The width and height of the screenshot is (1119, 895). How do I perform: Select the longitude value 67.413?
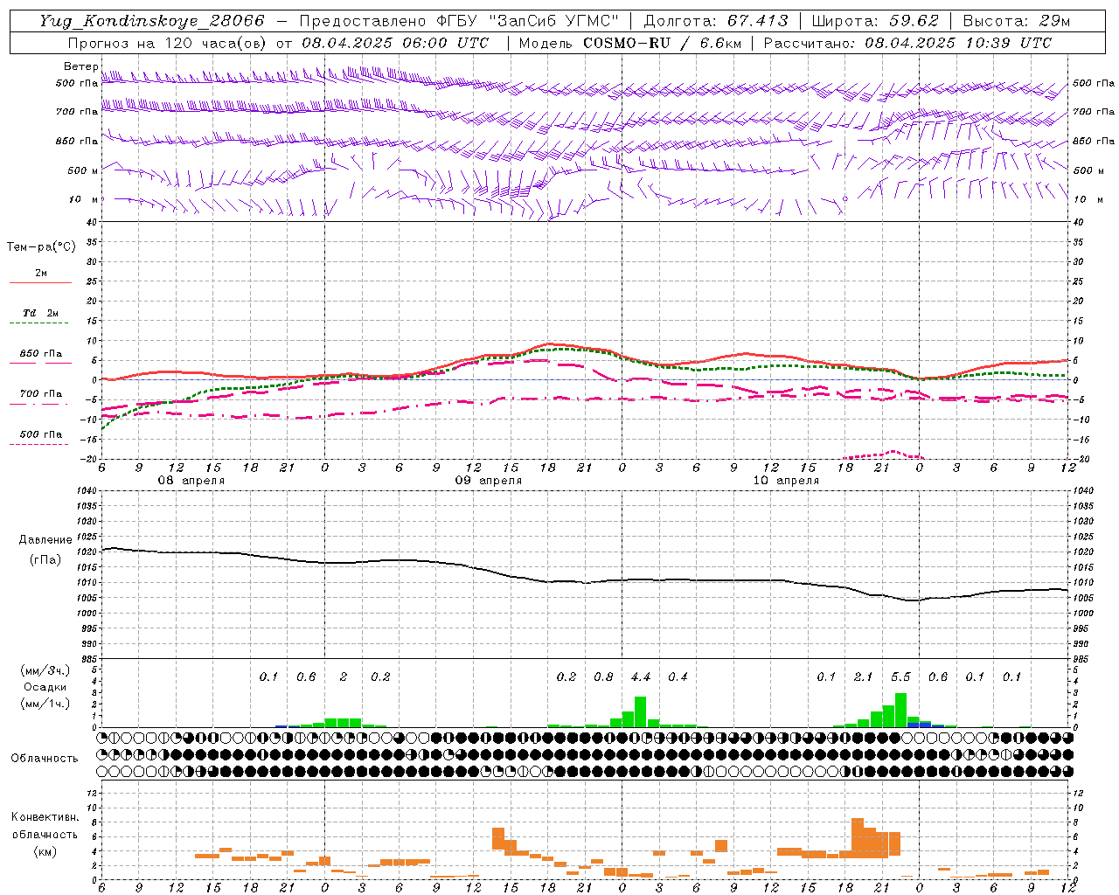pyautogui.click(x=758, y=20)
